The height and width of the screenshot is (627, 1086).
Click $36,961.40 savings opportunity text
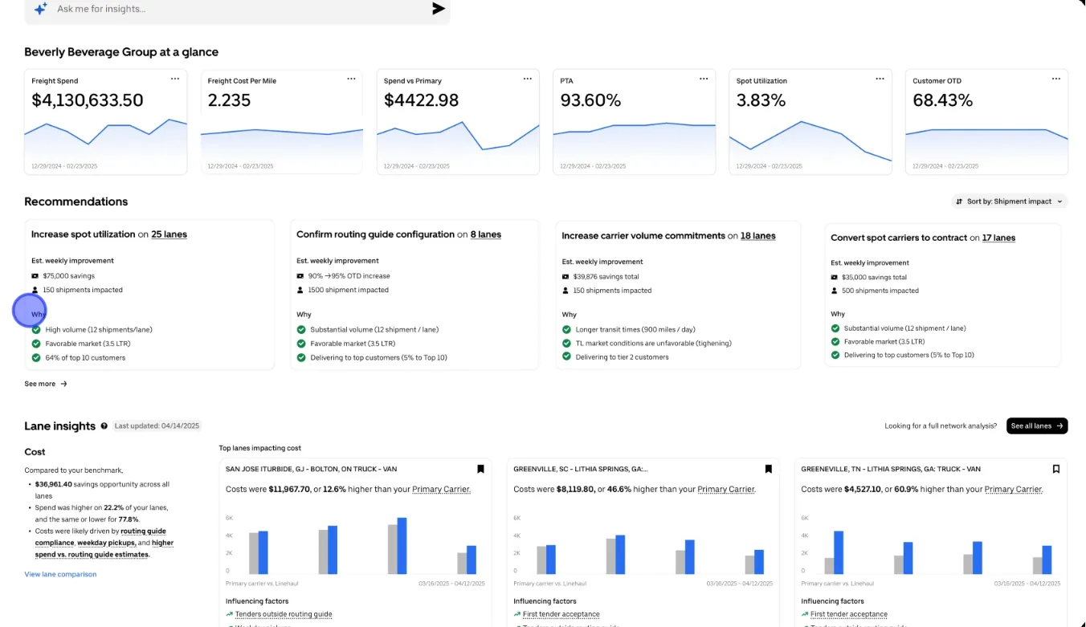click(103, 490)
